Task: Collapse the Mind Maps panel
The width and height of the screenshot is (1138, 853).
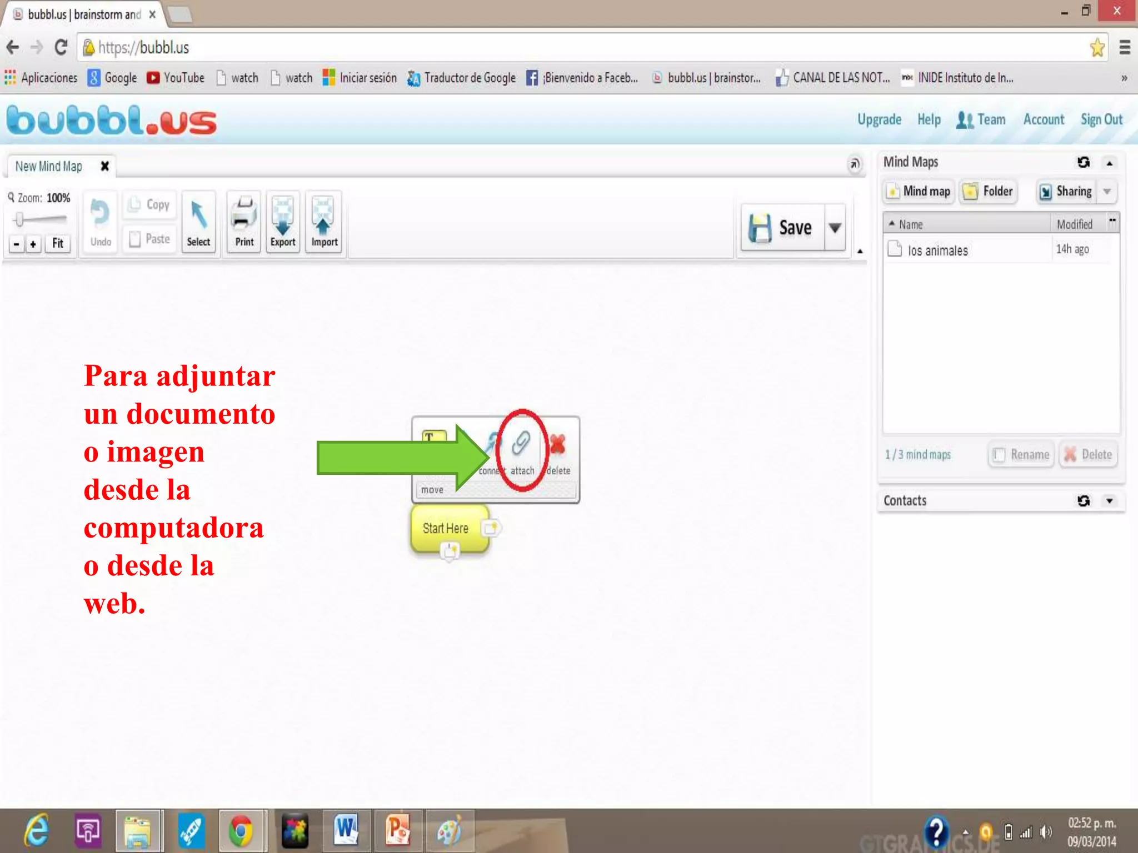Action: point(1110,163)
